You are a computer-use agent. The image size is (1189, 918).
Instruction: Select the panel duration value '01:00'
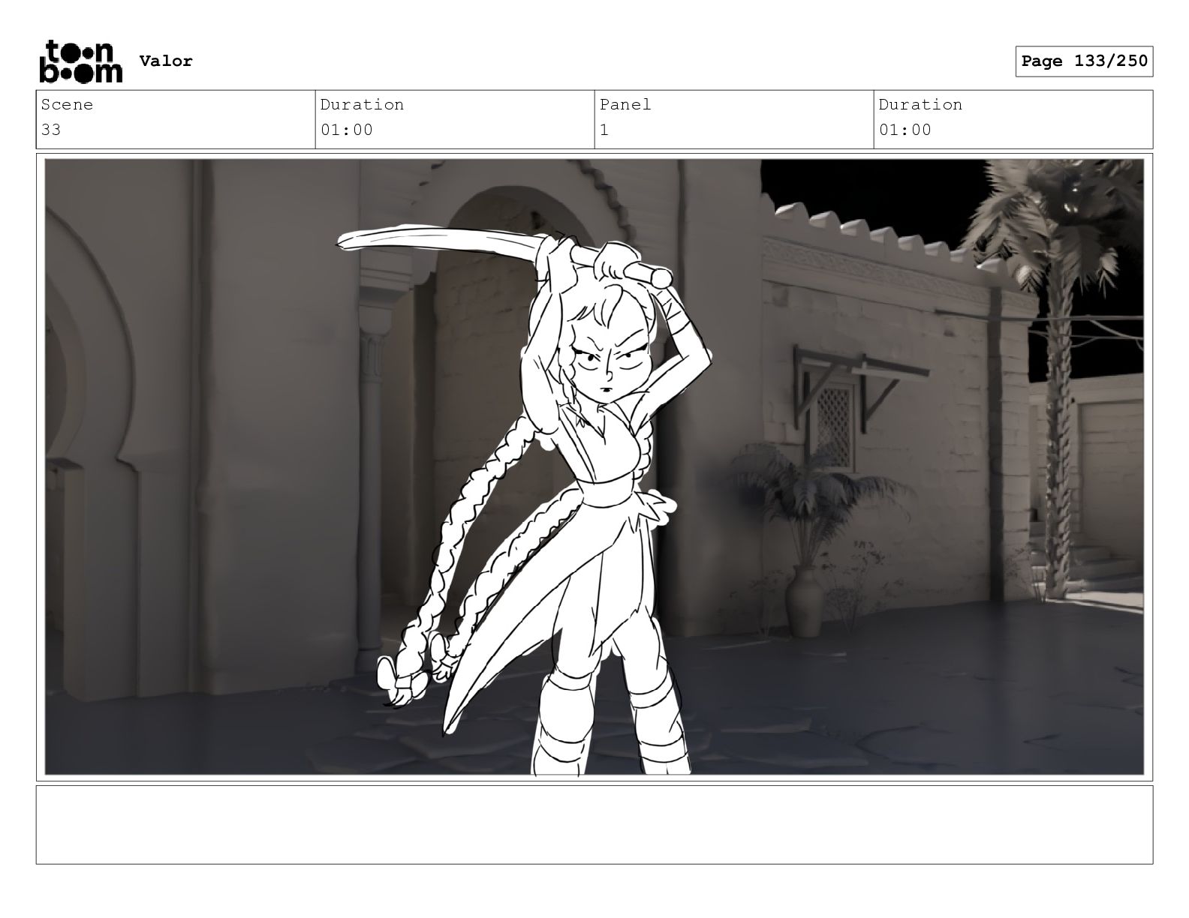coord(905,130)
